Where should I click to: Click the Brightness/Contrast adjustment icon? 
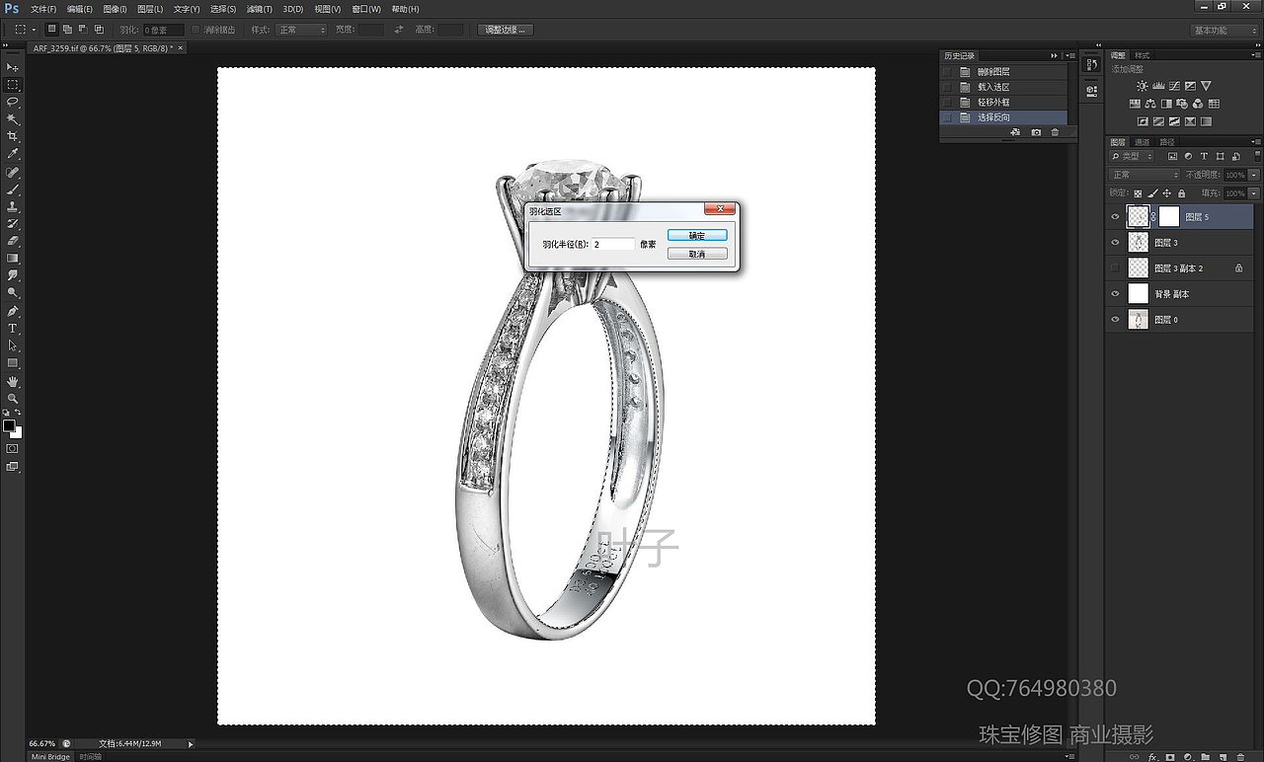pyautogui.click(x=1143, y=87)
